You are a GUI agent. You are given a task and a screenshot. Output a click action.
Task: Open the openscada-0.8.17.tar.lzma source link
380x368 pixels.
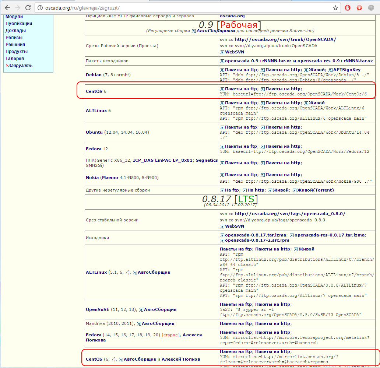256,235
